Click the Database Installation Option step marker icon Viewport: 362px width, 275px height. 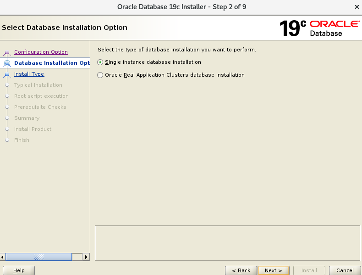click(7, 63)
